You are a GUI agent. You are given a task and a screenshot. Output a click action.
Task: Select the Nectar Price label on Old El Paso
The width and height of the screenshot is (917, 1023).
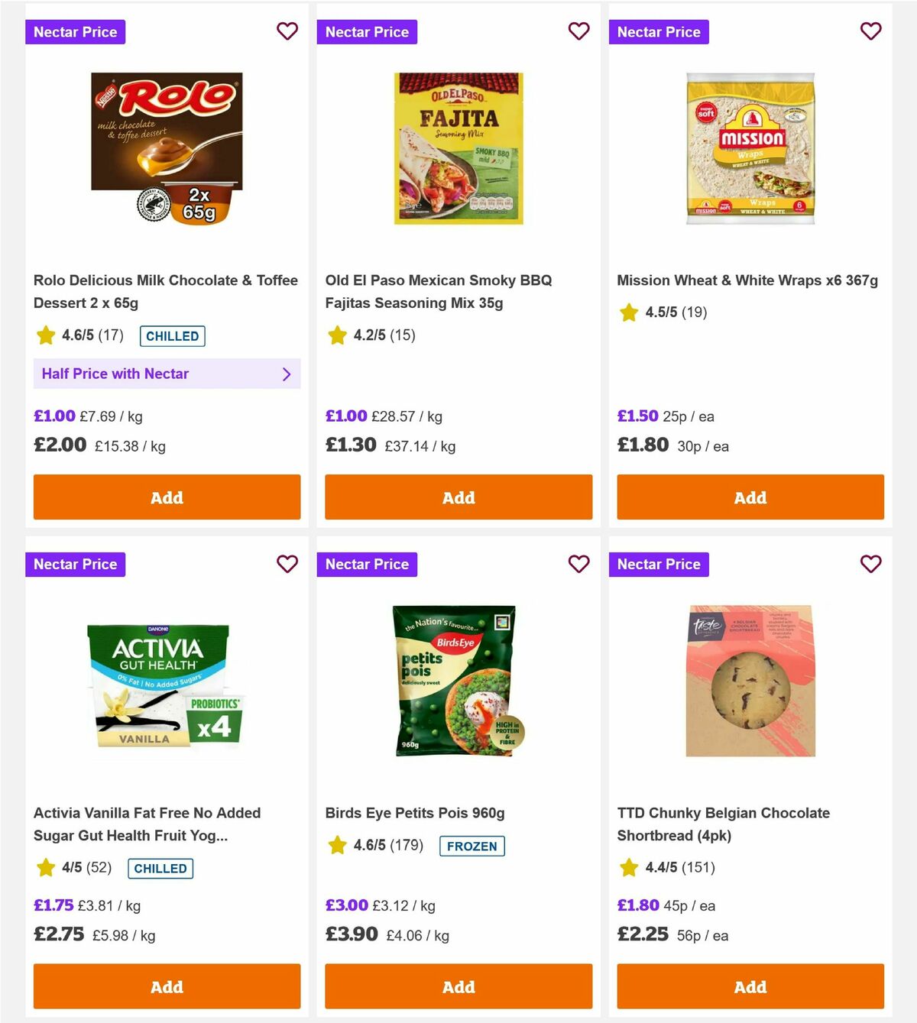coord(368,31)
